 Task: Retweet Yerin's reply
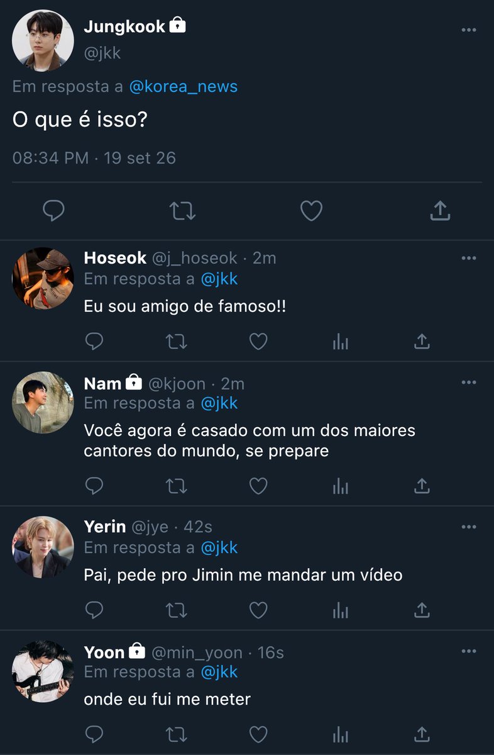pyautogui.click(x=176, y=610)
